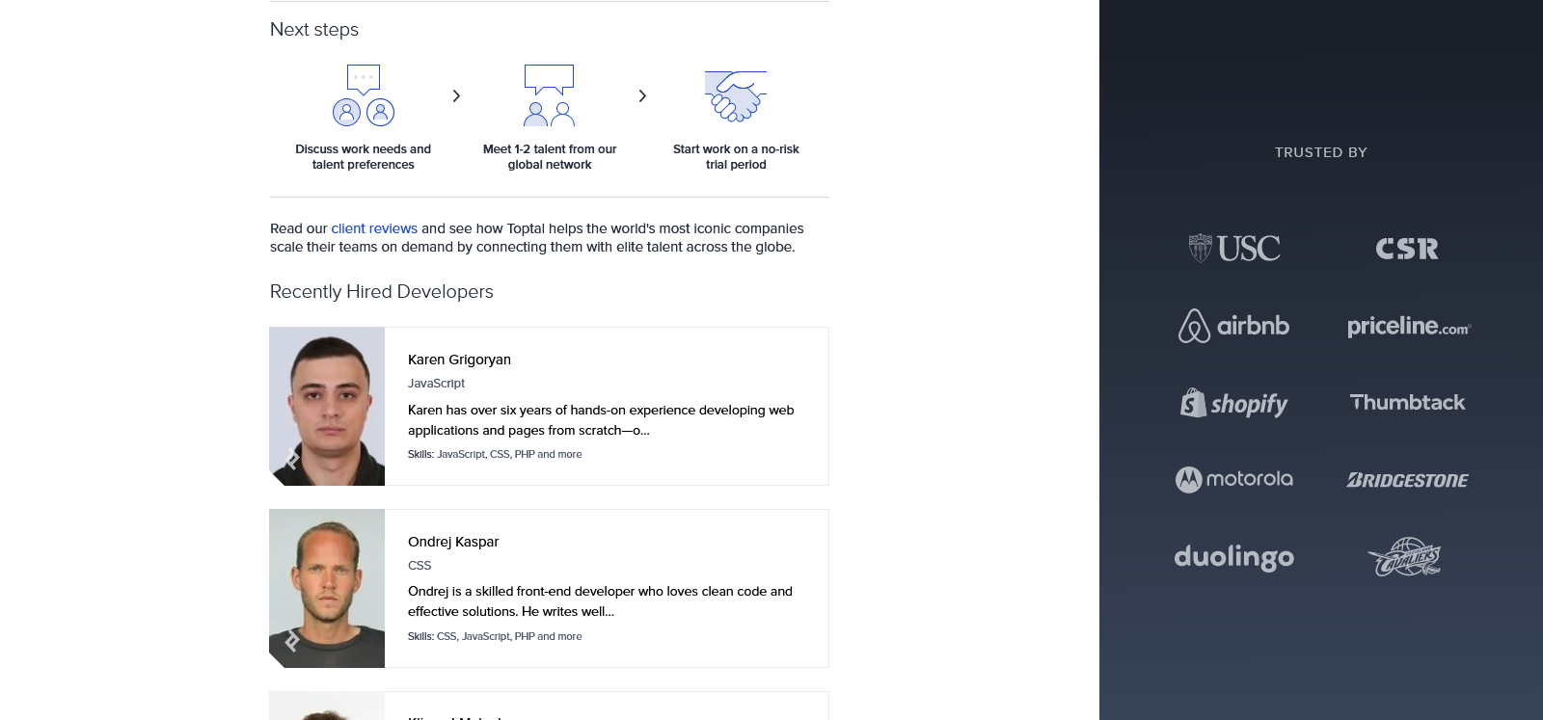Click Karen Grigoryan's profile photo

tap(327, 406)
